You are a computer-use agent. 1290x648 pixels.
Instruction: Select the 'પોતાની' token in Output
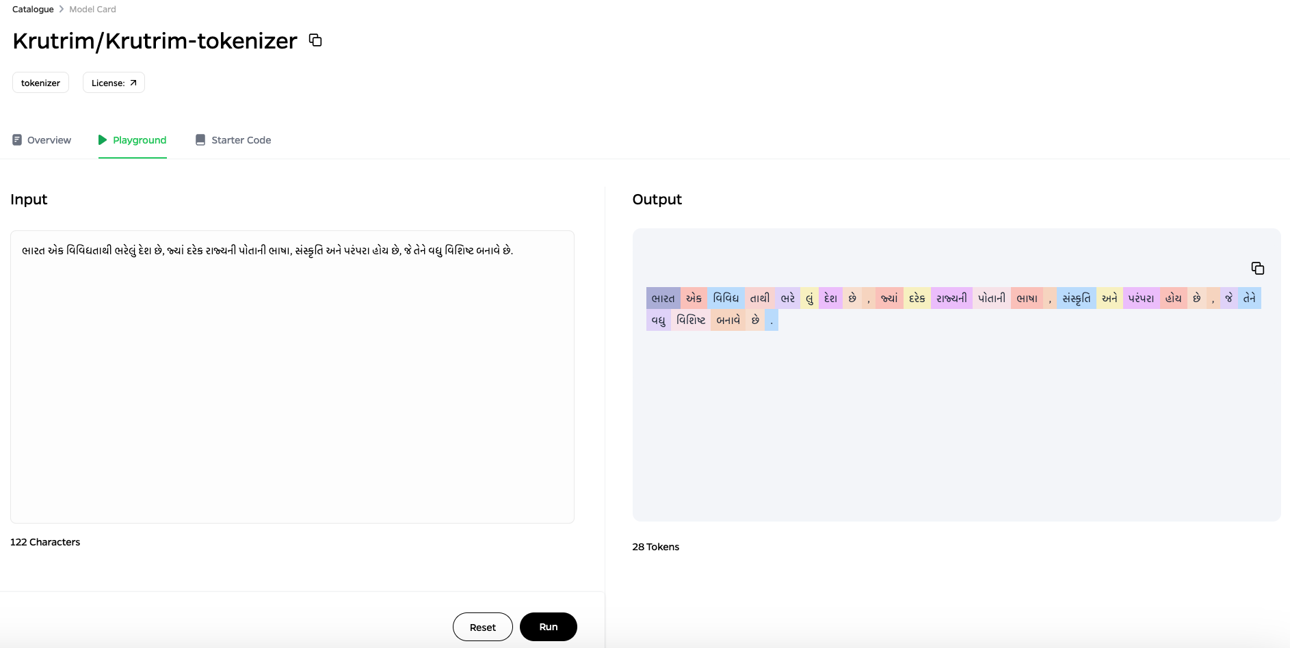coord(992,298)
